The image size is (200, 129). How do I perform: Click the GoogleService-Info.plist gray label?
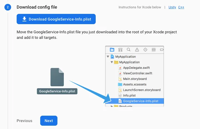[x=57, y=91]
